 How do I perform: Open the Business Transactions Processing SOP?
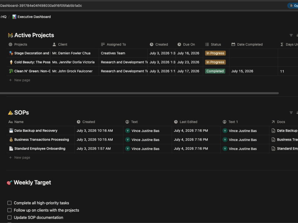pyautogui.click(x=42, y=139)
